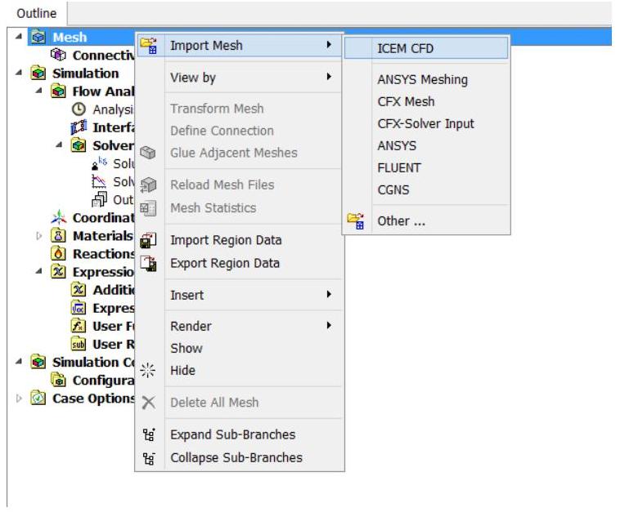Select Export Region Data

pyautogui.click(x=240, y=263)
